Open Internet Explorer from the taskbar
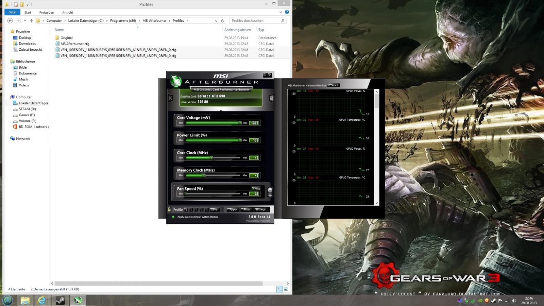 point(42,300)
